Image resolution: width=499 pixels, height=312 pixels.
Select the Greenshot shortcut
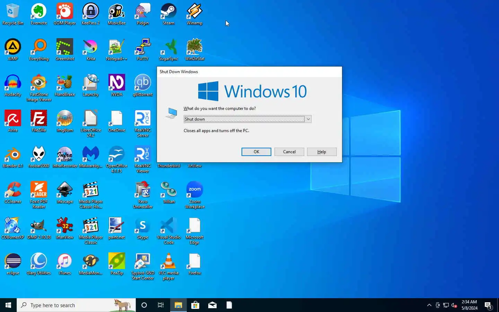(65, 50)
